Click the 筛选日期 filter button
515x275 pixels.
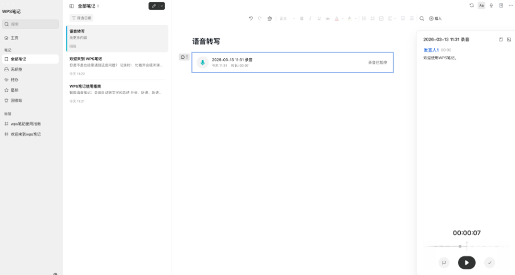point(81,18)
